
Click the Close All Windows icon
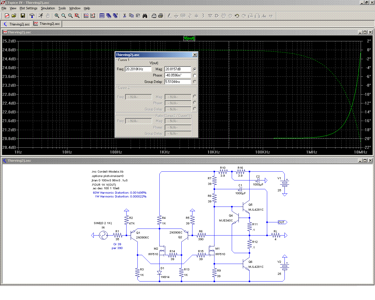tap(115, 16)
